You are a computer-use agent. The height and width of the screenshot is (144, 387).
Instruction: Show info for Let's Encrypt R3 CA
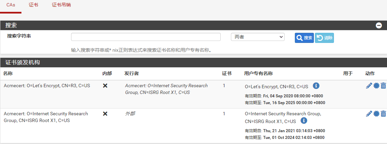click(x=316, y=86)
